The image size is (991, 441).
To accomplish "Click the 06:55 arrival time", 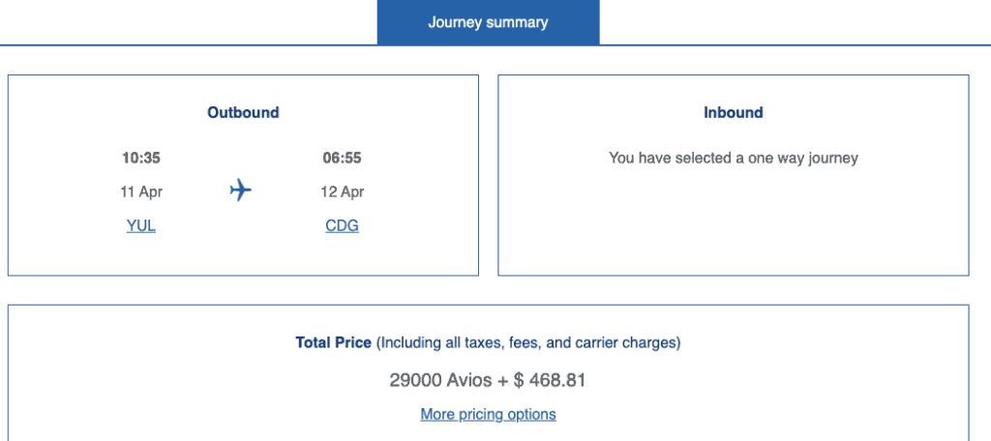I will [343, 158].
